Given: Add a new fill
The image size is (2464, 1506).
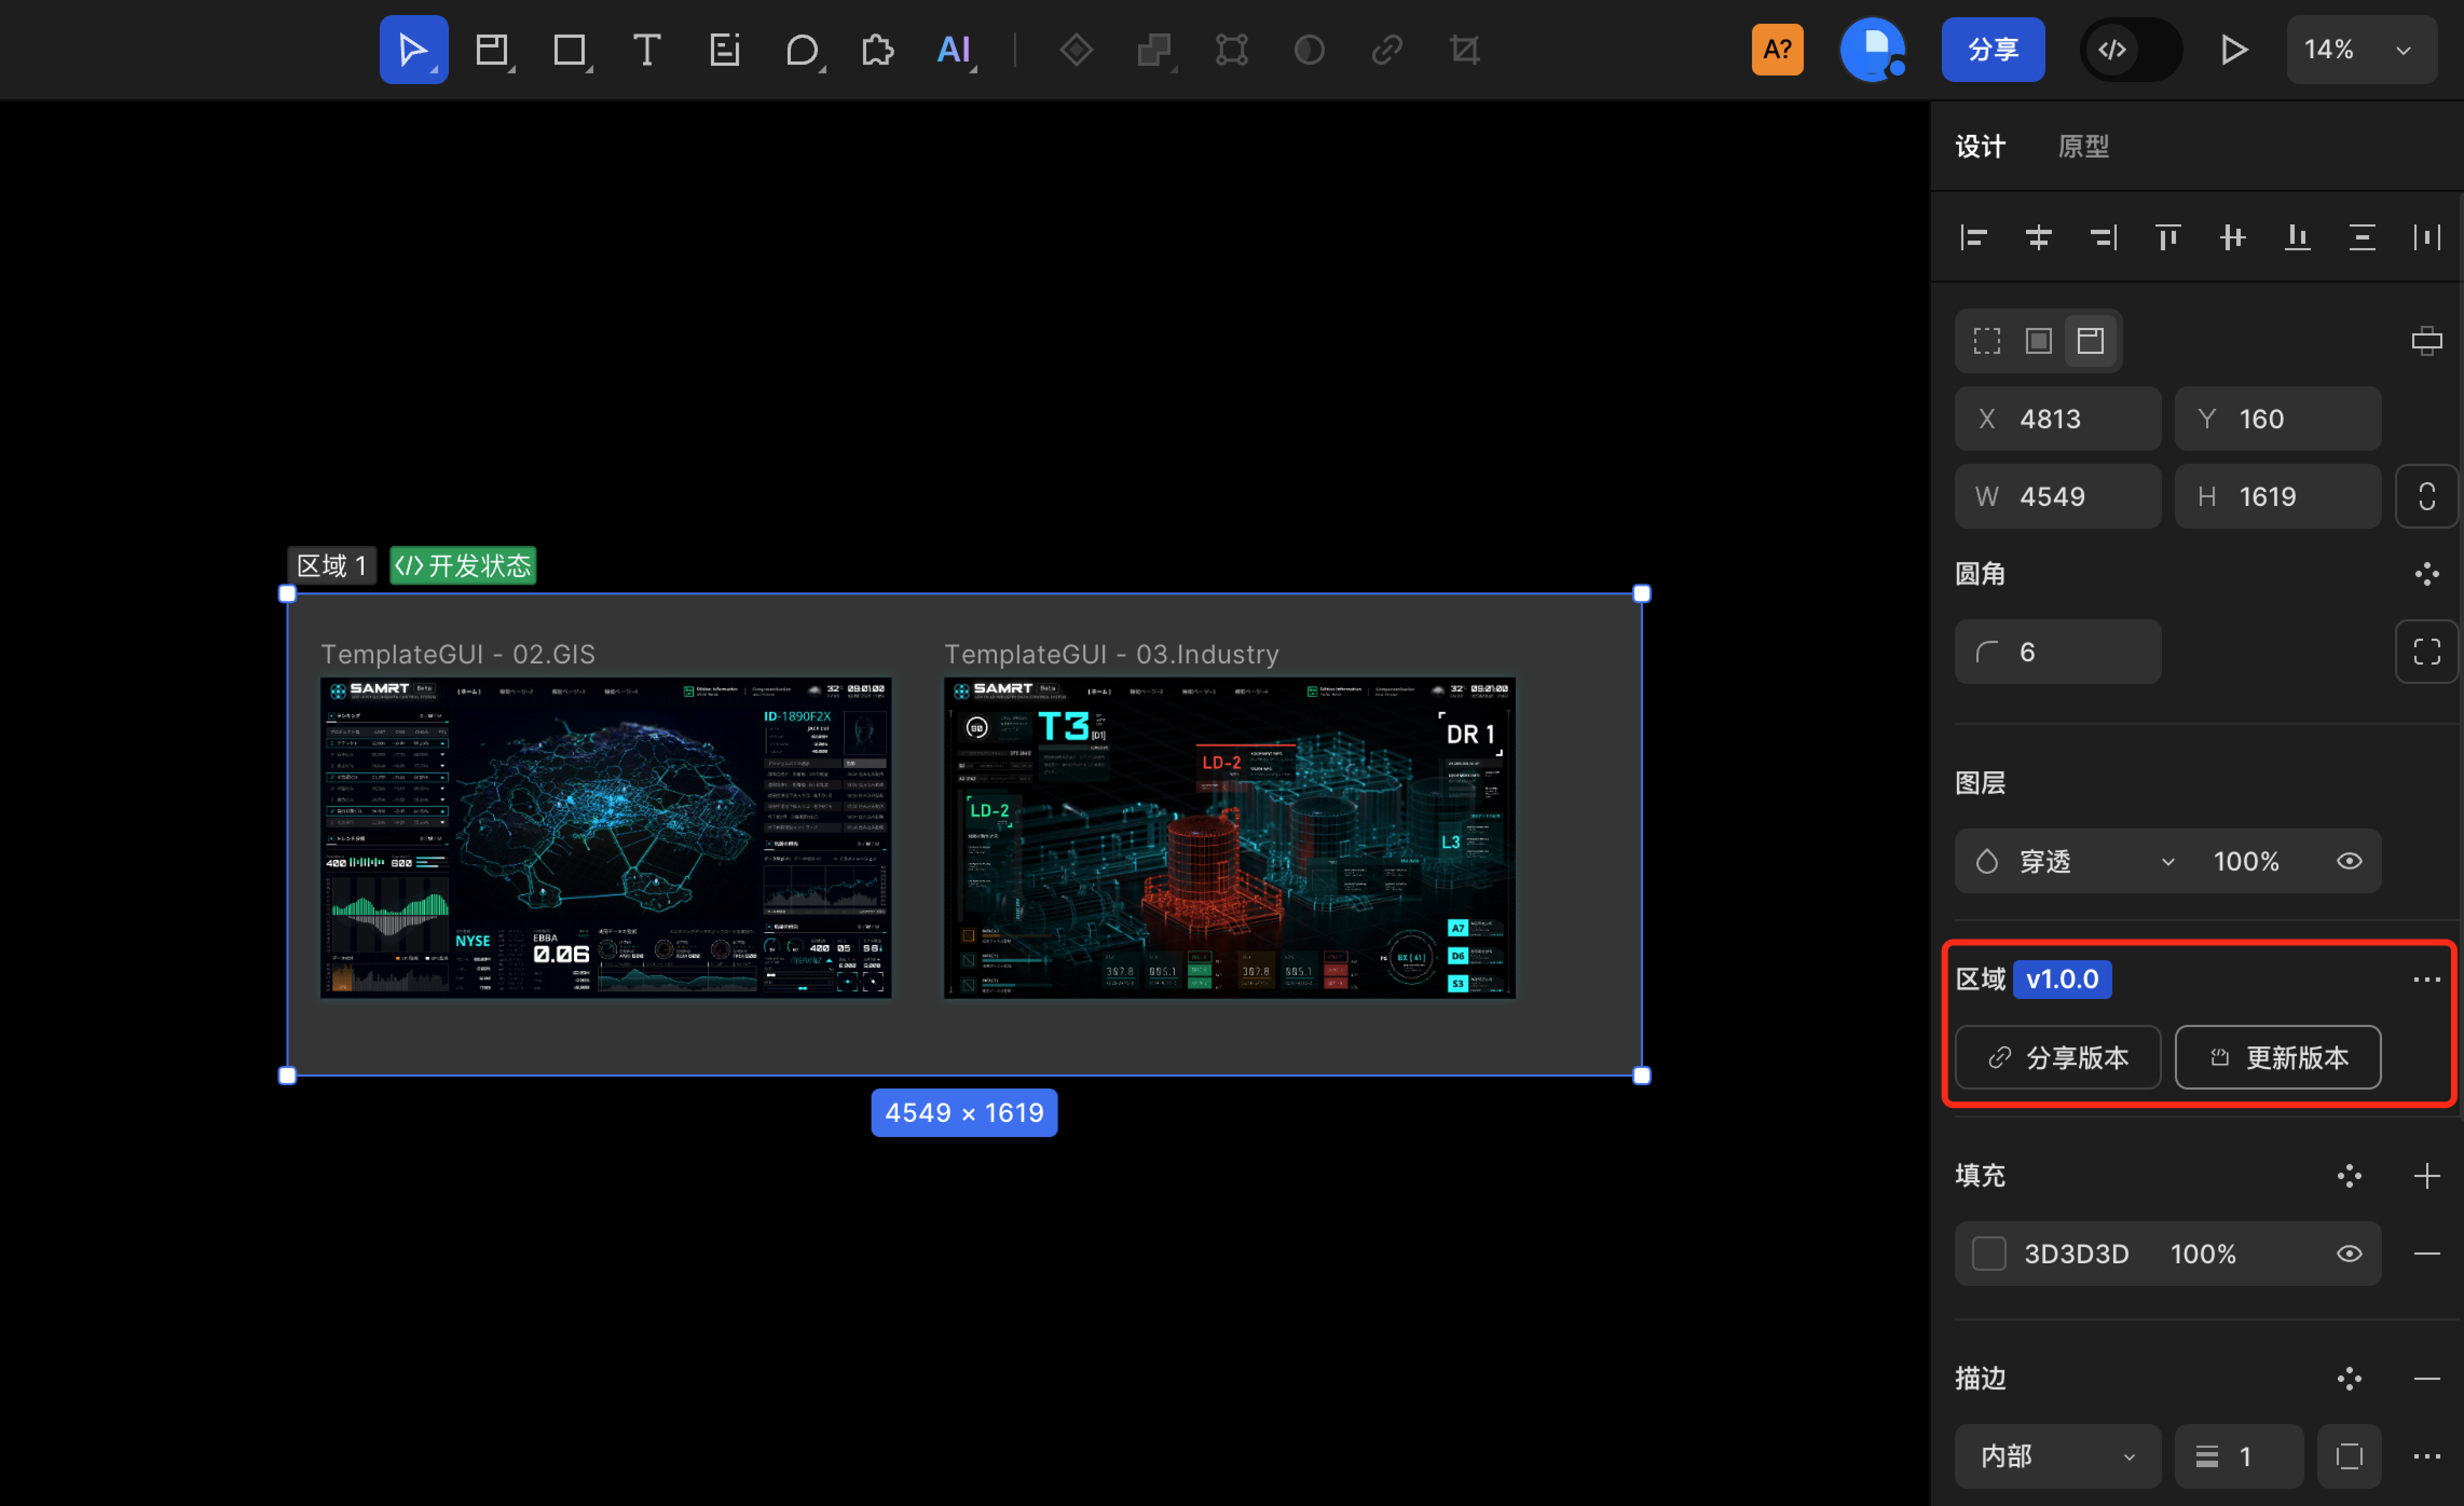Looking at the screenshot, I should pos(2427,1176).
